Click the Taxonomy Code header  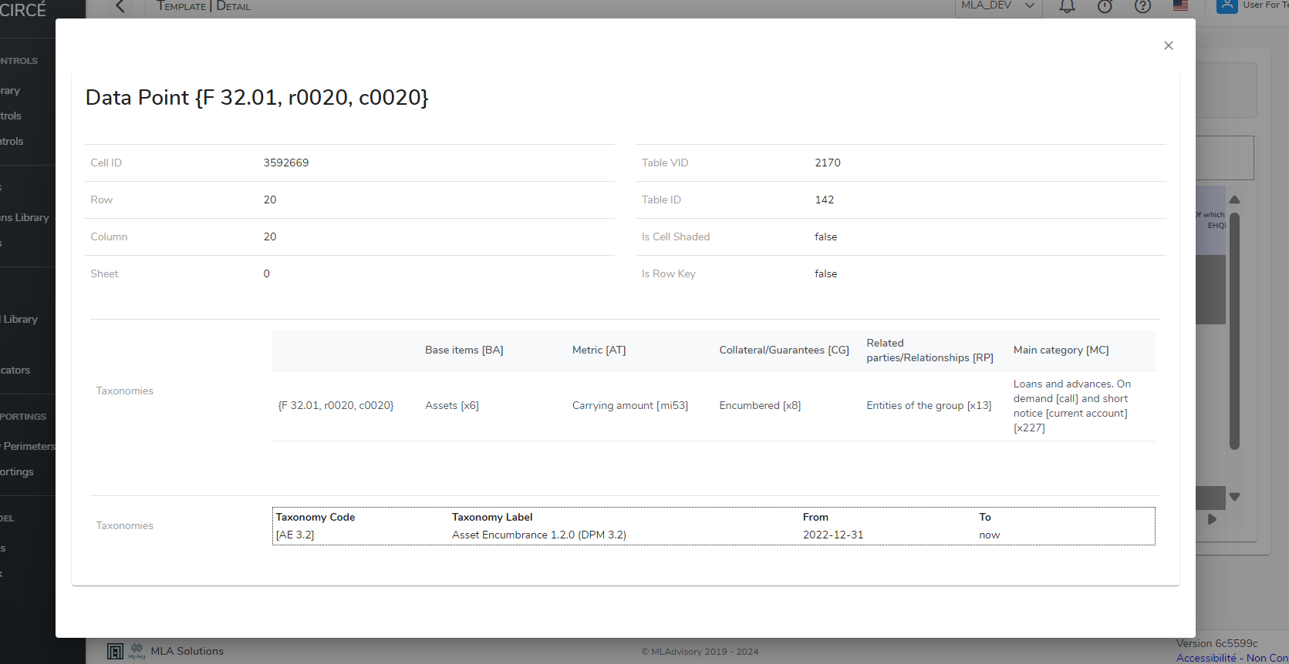(x=316, y=517)
